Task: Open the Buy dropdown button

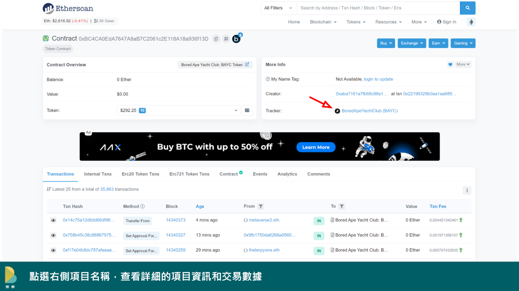Action: pos(386,43)
